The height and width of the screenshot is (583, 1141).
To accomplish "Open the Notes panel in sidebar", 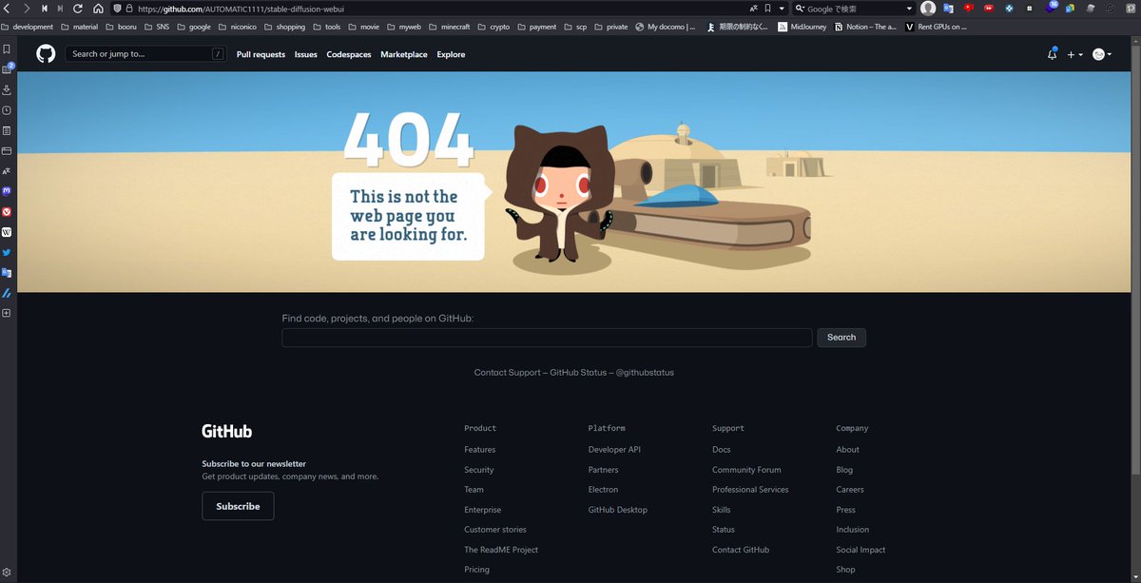I will pyautogui.click(x=7, y=130).
